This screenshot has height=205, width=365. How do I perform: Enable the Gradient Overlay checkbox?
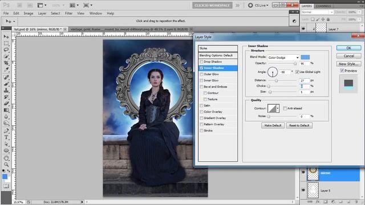point(201,118)
